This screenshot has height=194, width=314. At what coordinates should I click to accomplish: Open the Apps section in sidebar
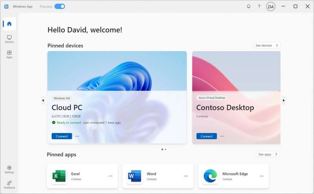(9, 54)
